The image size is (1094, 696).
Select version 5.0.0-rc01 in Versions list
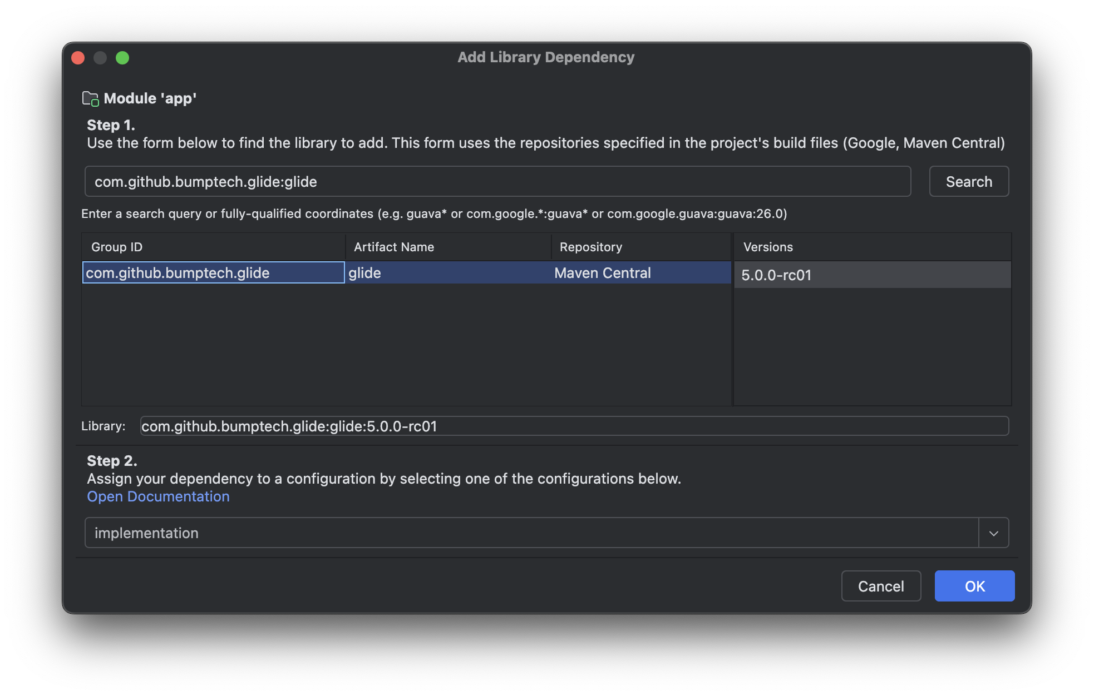871,275
